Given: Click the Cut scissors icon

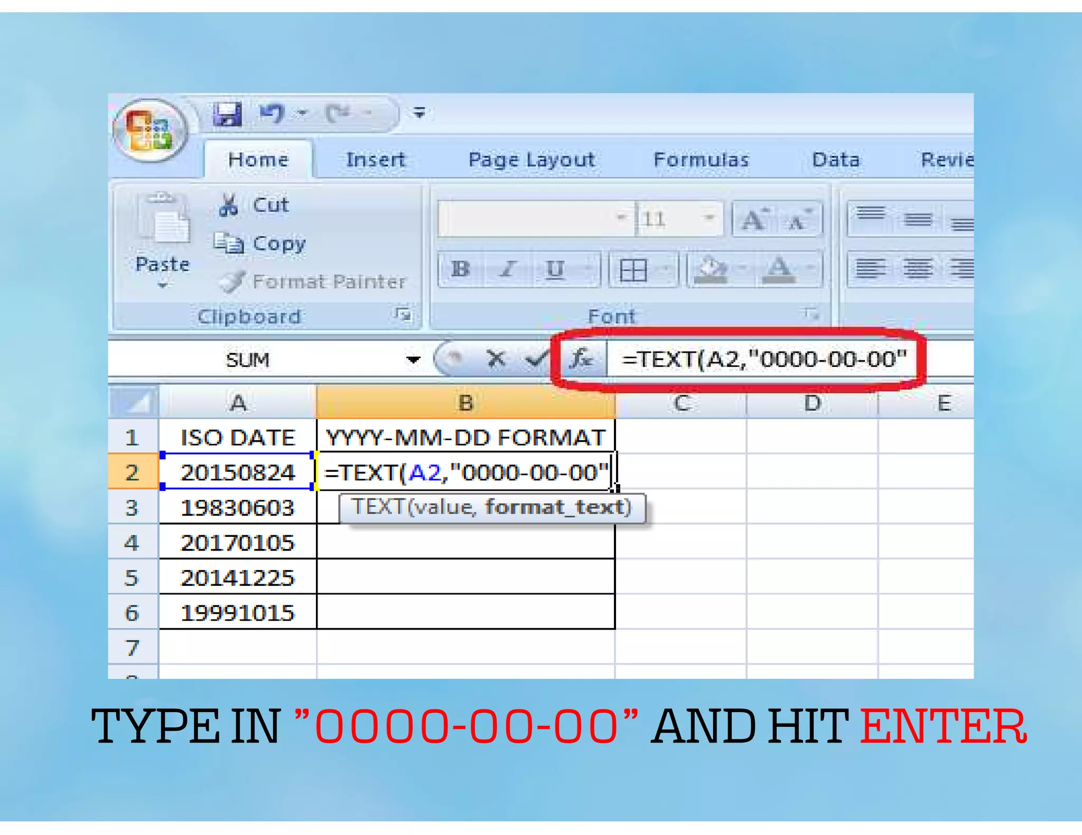Looking at the screenshot, I should (228, 205).
